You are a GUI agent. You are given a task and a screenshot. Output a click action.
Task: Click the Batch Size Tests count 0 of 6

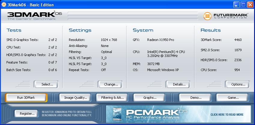point(53,70)
